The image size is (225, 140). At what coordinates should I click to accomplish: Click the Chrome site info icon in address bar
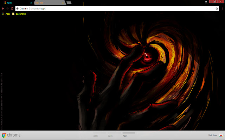(x=17, y=8)
